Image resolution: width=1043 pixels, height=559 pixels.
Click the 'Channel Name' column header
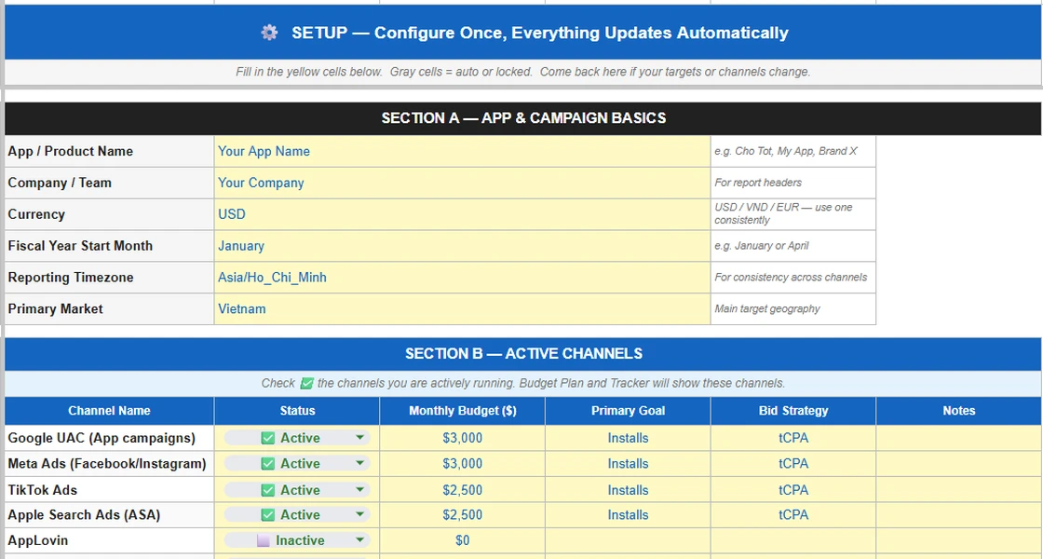click(109, 411)
